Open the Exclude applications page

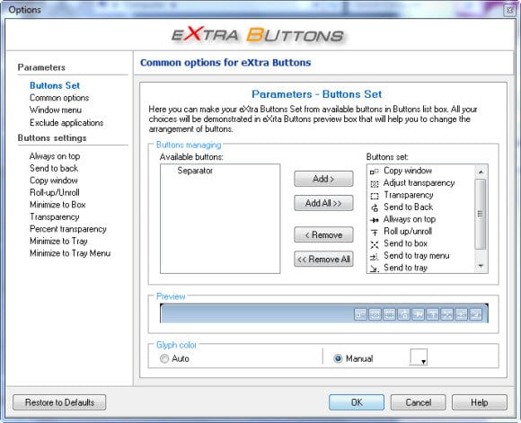(66, 123)
